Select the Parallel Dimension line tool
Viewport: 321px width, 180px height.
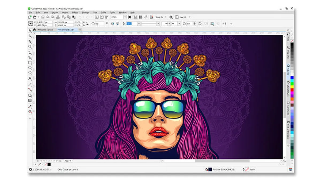coord(30,85)
